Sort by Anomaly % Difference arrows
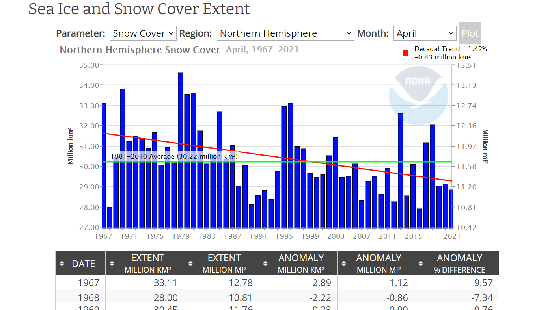This screenshot has width=552, height=310. coord(421,264)
